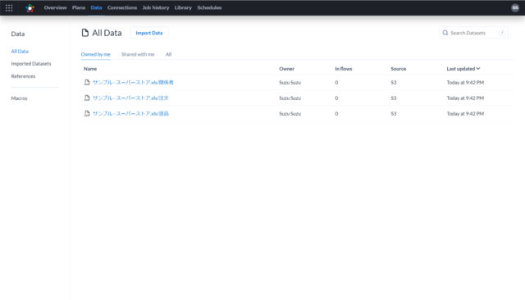Select All Data in the sidebar

tap(20, 51)
